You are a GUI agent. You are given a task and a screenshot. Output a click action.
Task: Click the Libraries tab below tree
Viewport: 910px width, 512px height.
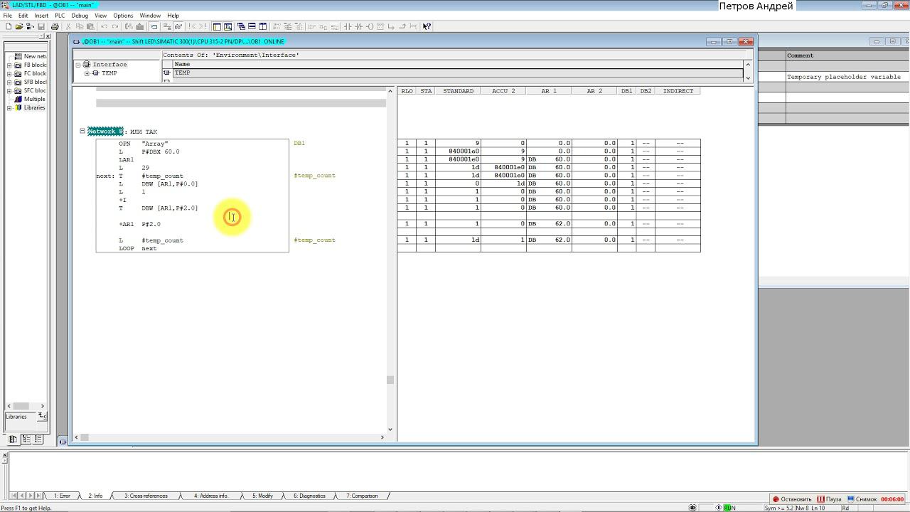[16, 417]
